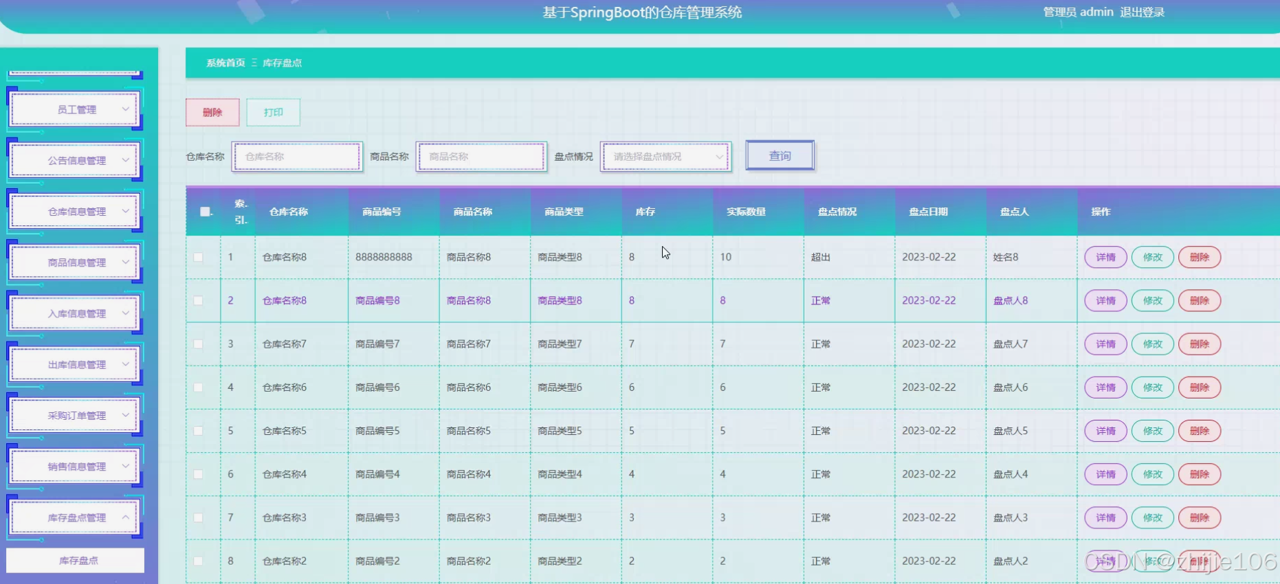Expand the 入库信息管理 section
This screenshot has height=584, width=1280.
pos(75,313)
